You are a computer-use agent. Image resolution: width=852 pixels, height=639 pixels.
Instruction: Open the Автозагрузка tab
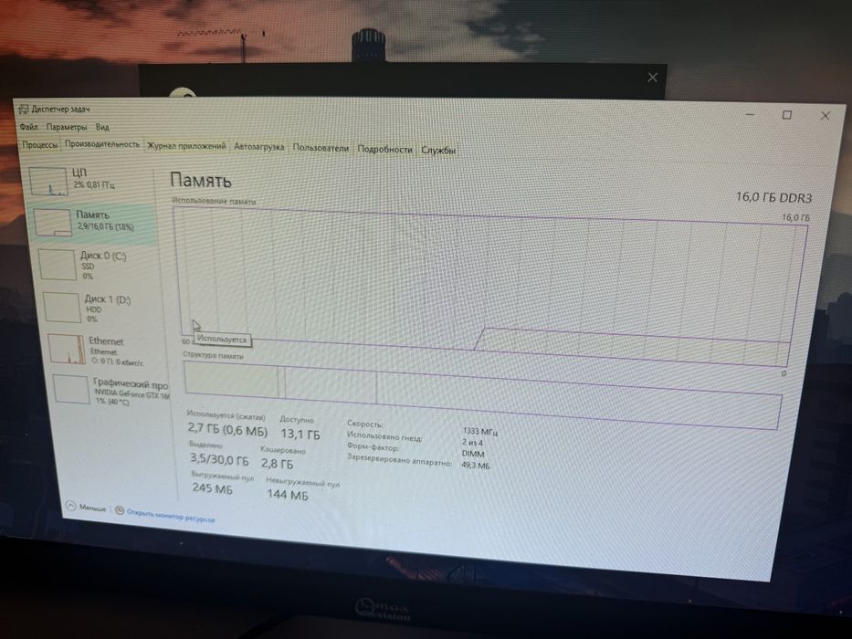258,147
